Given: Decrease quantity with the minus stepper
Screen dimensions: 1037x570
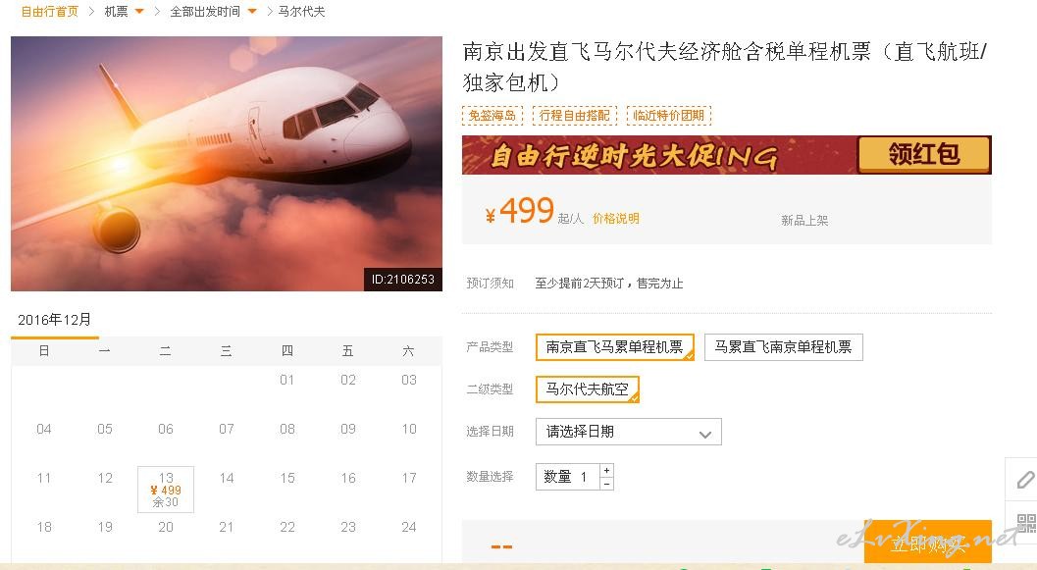Looking at the screenshot, I should coord(607,484).
